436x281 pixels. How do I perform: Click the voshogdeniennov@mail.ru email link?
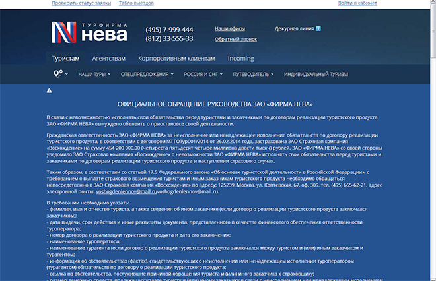[127, 191]
